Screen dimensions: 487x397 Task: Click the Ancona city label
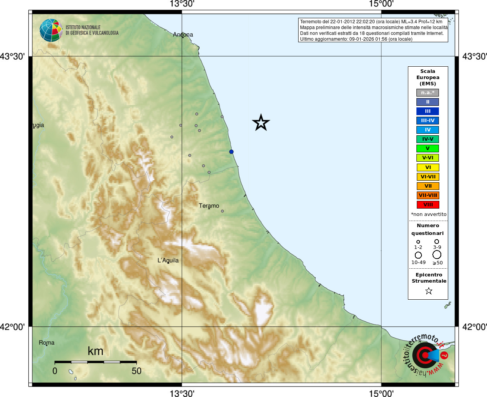point(183,35)
